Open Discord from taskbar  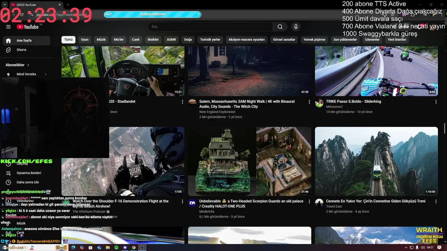pyautogui.click(x=125, y=248)
